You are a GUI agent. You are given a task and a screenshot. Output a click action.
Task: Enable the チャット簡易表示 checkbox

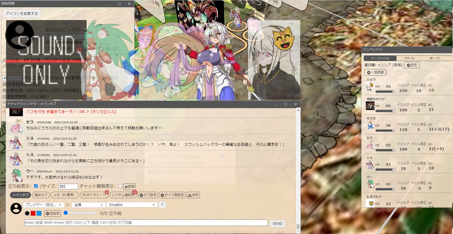point(120,186)
